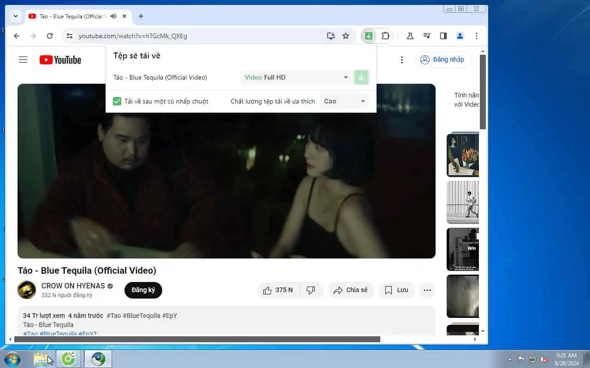Click the #BlueTequila hashtag in the views line
590x368 pixels.
coord(142,316)
